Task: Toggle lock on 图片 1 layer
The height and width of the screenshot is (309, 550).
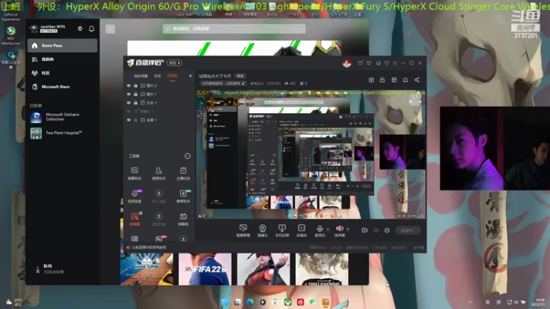Action: coord(135,94)
